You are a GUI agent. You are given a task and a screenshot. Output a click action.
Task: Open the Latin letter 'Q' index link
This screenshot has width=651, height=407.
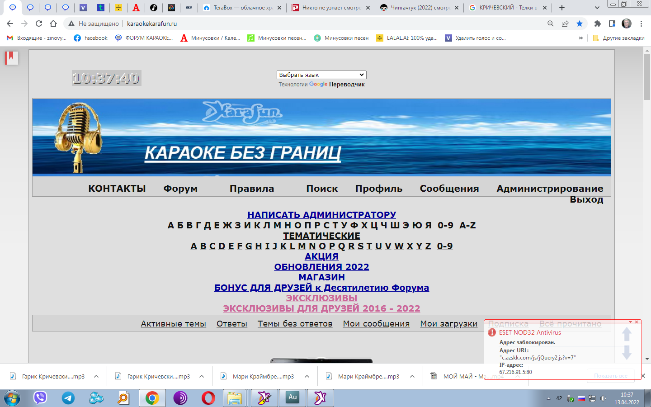point(341,246)
